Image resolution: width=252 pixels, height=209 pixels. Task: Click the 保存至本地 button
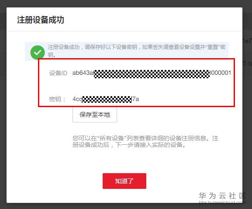95,115
